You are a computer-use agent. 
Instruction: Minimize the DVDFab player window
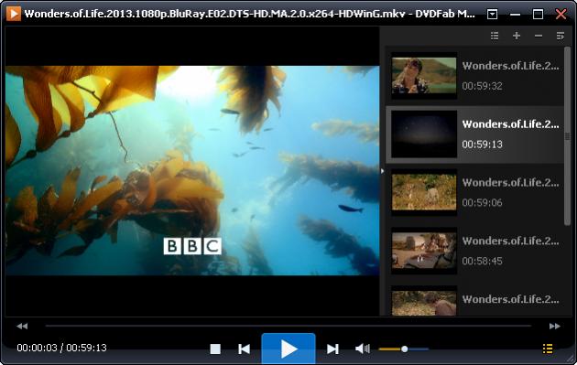click(x=515, y=15)
